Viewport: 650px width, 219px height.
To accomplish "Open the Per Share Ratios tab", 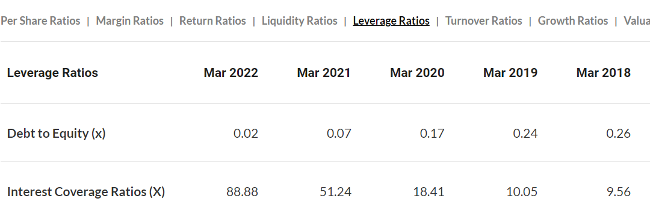I will pos(40,20).
